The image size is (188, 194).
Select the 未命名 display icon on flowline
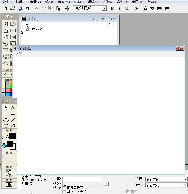(27, 29)
